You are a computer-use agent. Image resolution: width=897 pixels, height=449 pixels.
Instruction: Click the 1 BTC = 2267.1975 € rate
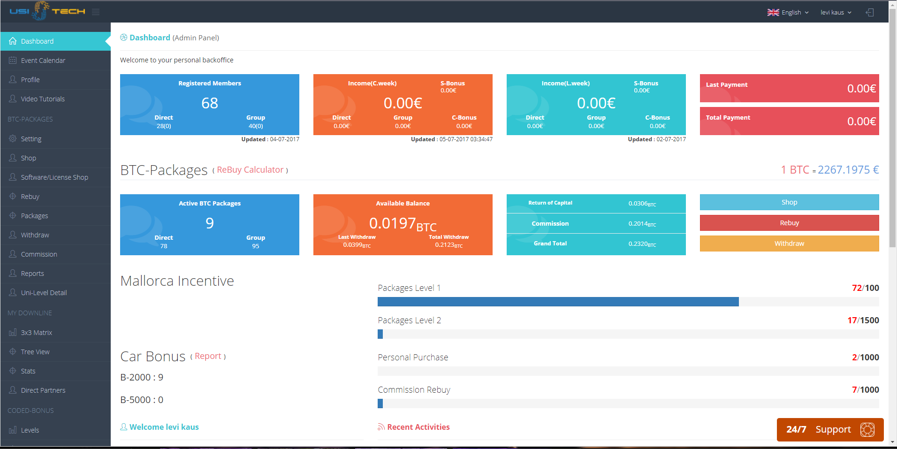pos(830,170)
